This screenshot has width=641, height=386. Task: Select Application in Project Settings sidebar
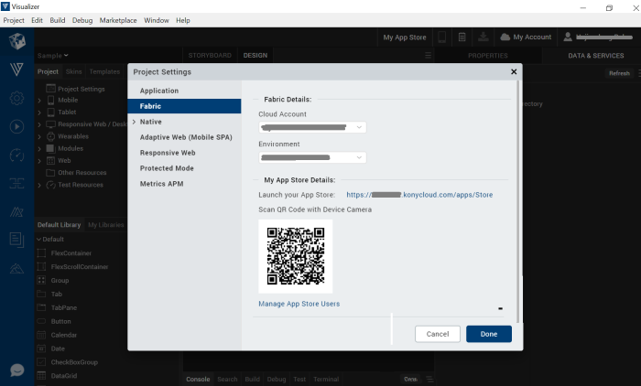pos(159,91)
